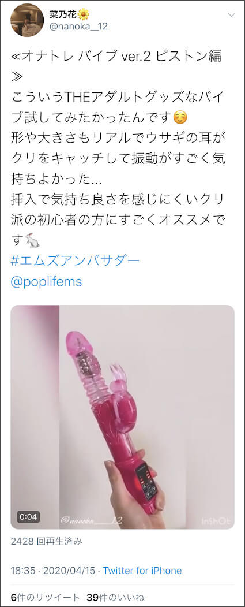The image size is (245, 607).
Task: Play the embedded tweet video
Action: (122, 417)
